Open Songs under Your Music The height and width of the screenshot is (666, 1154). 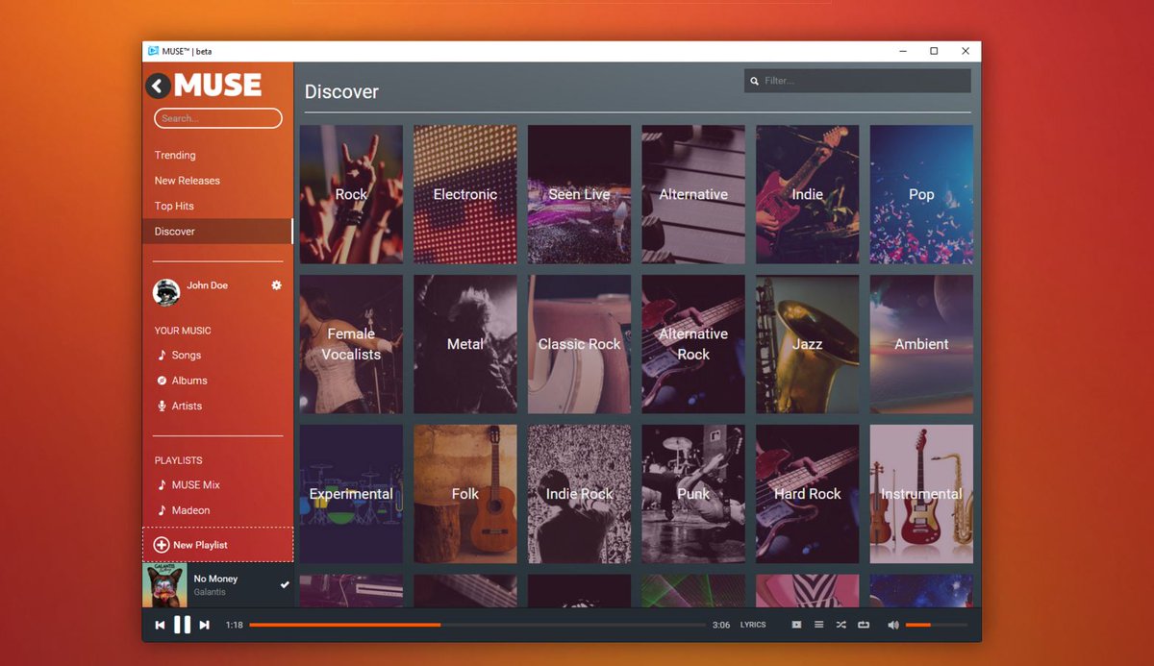tap(187, 355)
